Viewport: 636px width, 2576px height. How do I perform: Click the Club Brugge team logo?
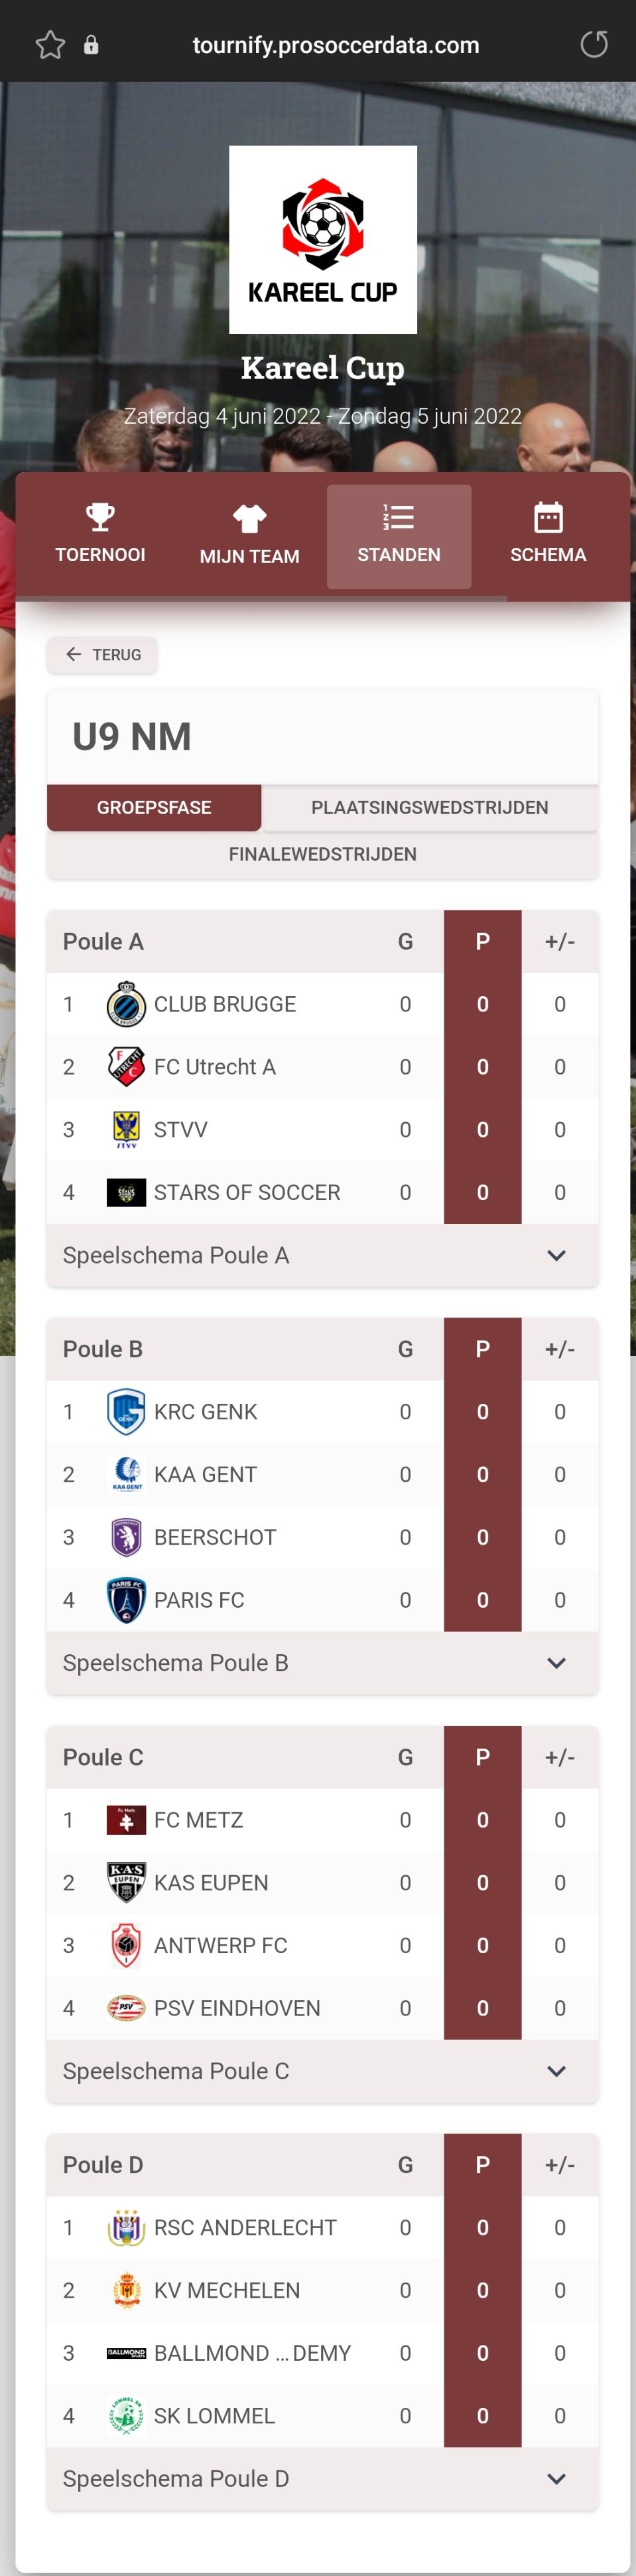coord(126,1005)
